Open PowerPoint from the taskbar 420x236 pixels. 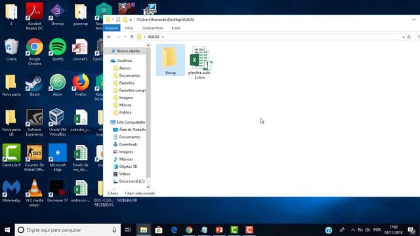(x=219, y=230)
